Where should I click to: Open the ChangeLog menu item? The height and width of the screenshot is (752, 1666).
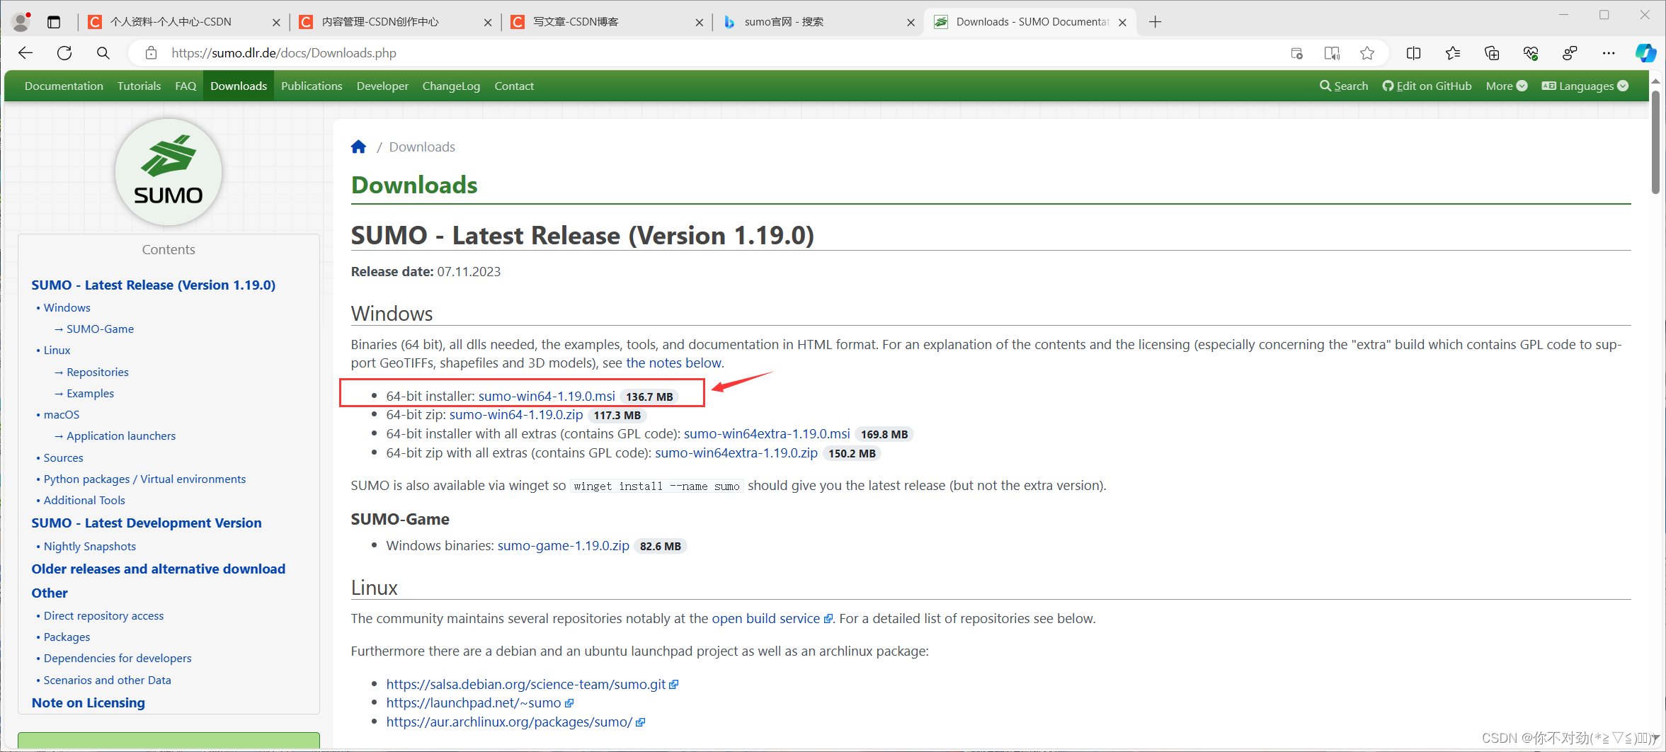pyautogui.click(x=451, y=86)
